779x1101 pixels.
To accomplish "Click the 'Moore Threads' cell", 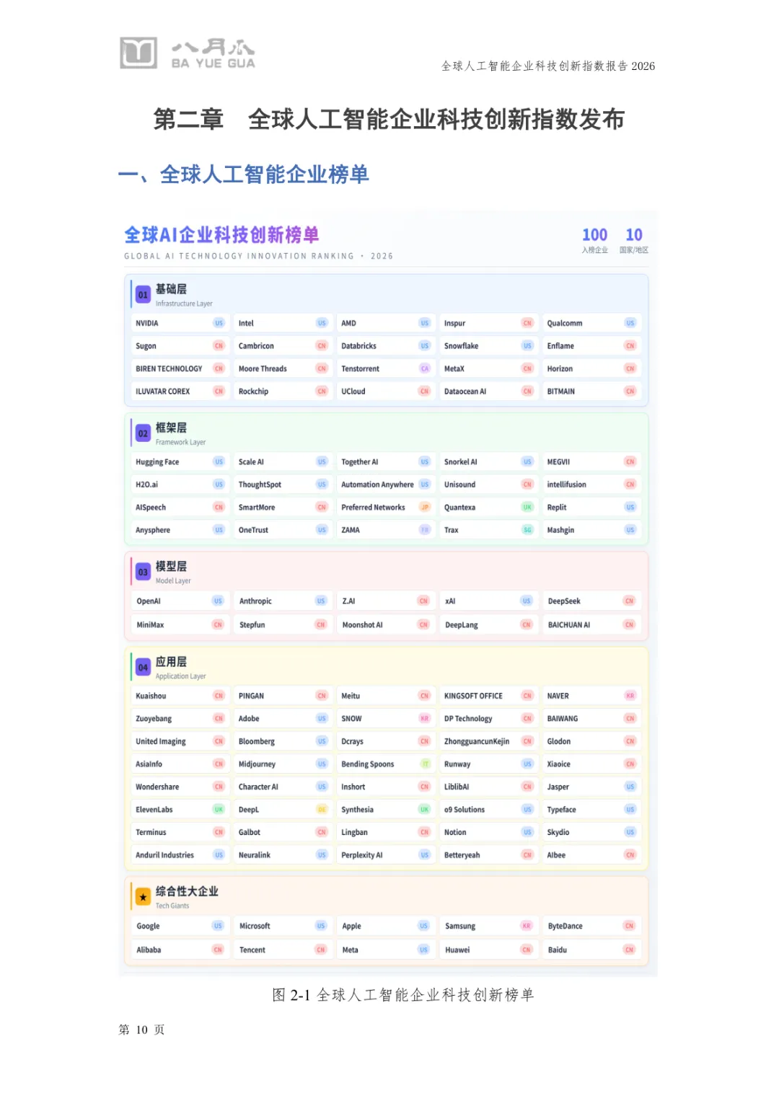I will pyautogui.click(x=282, y=368).
